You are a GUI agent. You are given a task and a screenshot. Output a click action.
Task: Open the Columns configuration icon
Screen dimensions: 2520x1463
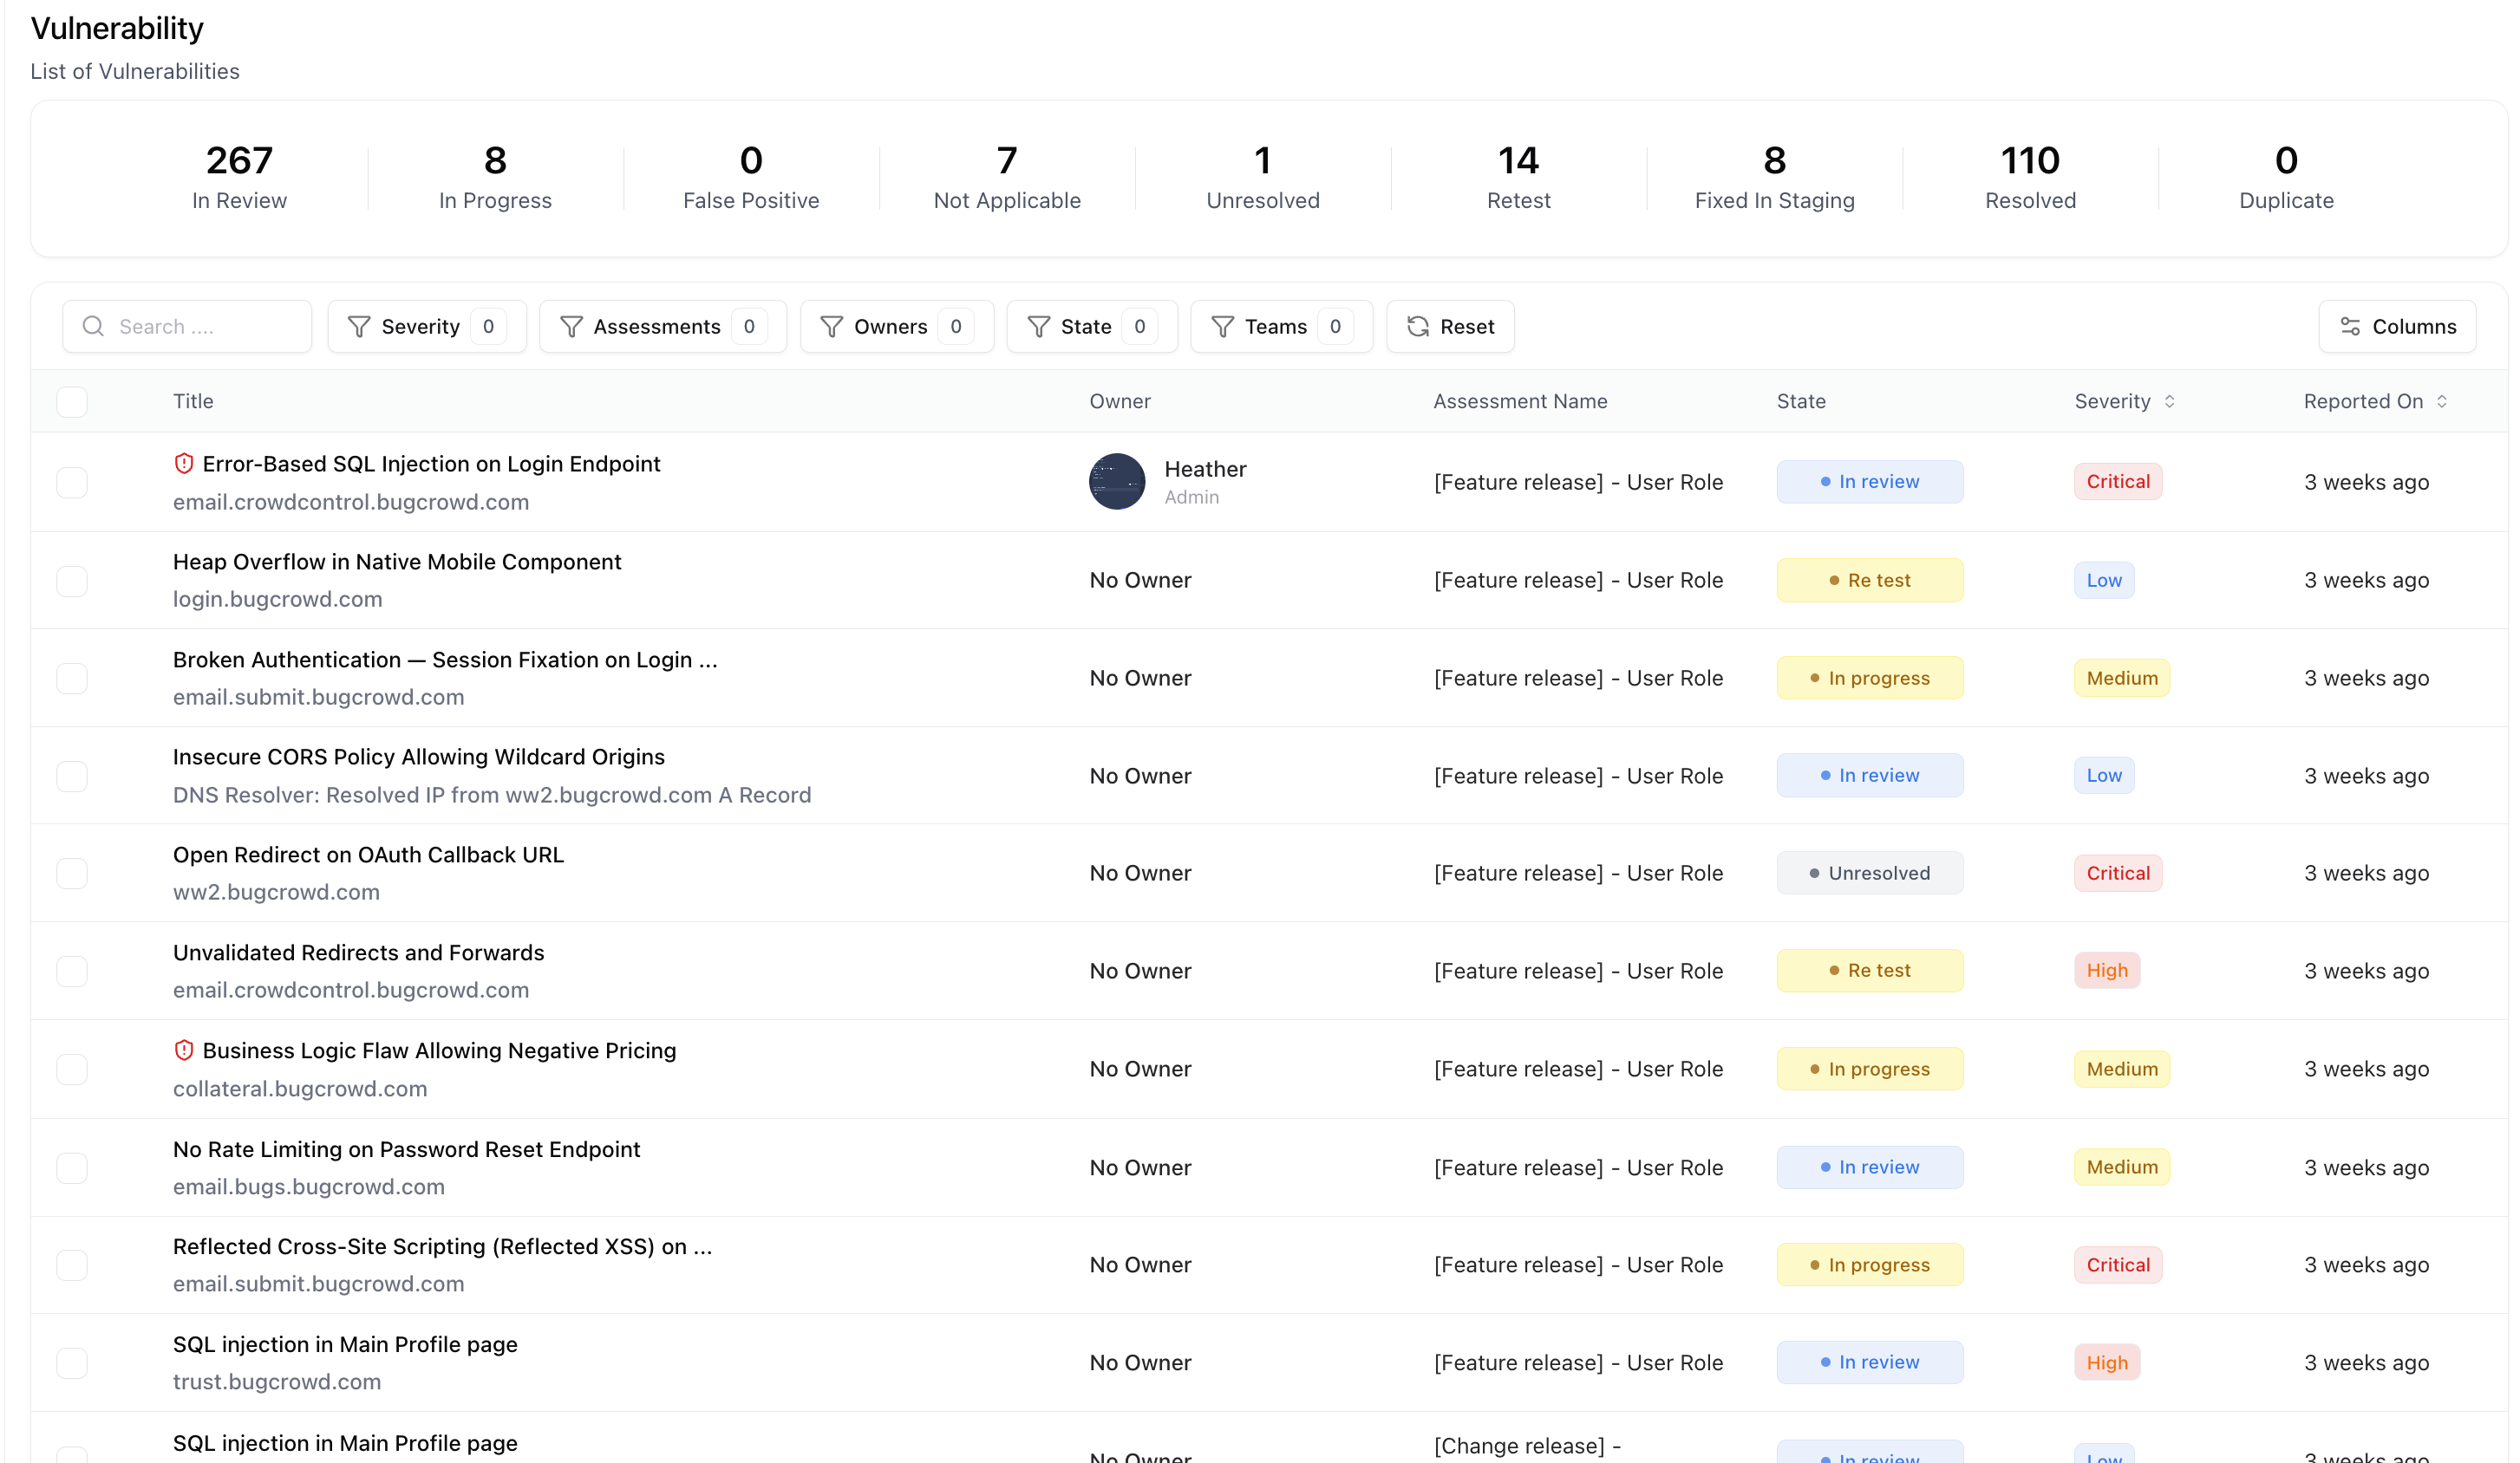2352,326
